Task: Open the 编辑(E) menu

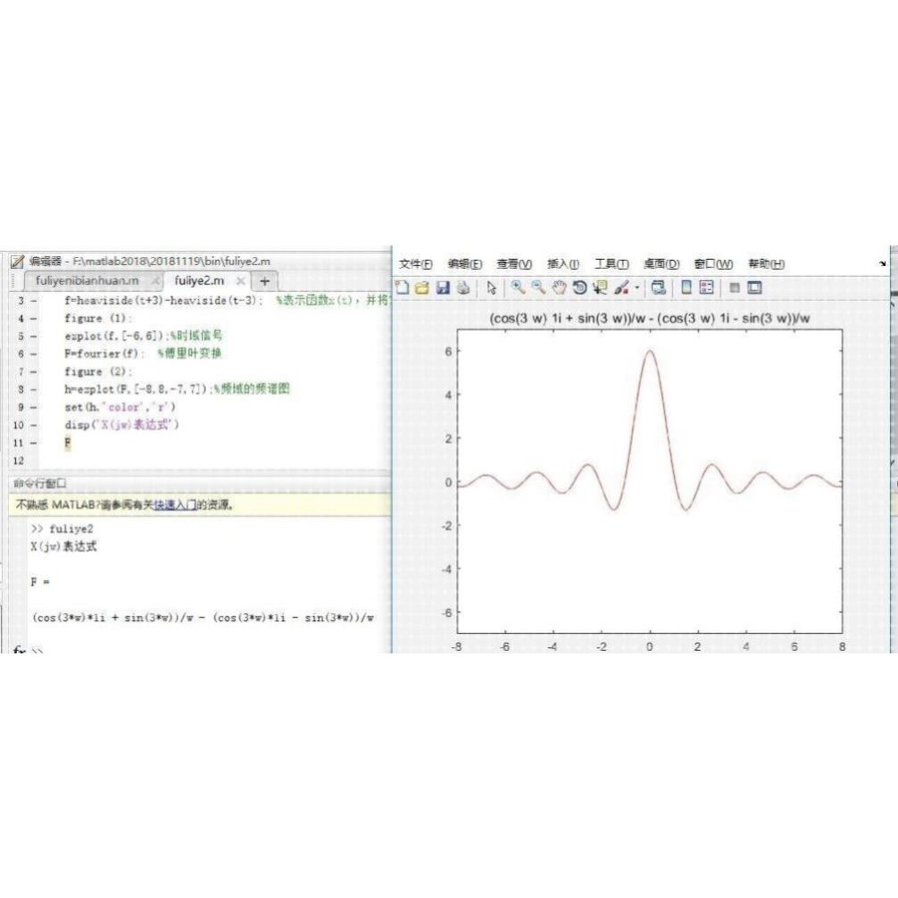Action: point(465,264)
